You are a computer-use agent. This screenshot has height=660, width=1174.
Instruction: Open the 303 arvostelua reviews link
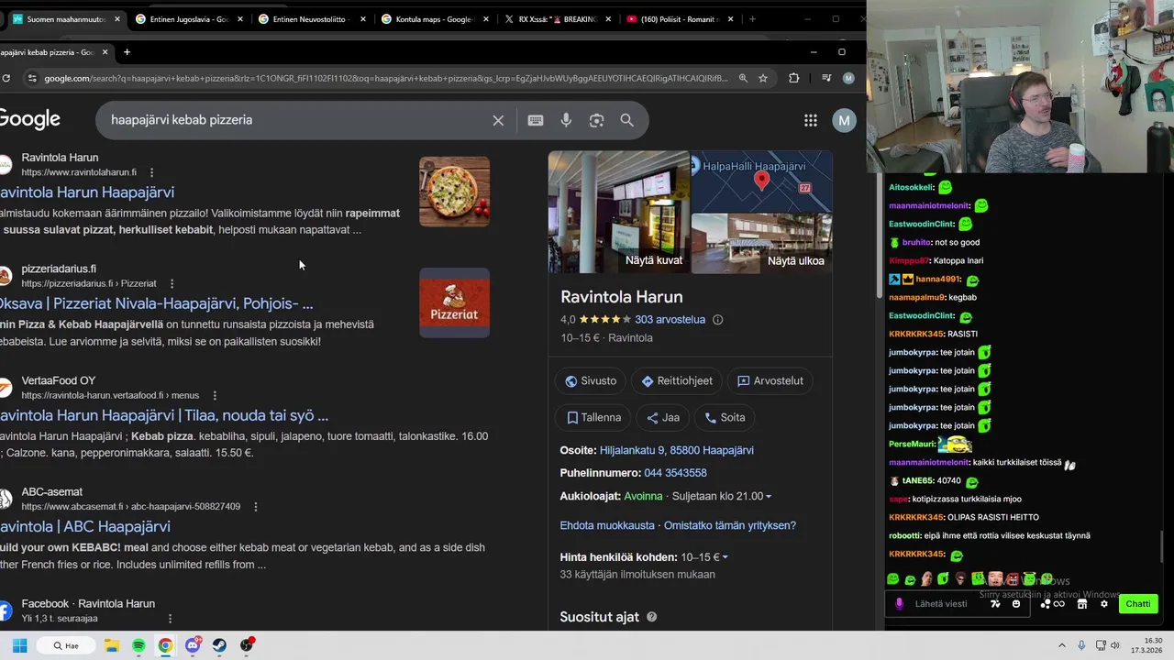click(x=670, y=320)
